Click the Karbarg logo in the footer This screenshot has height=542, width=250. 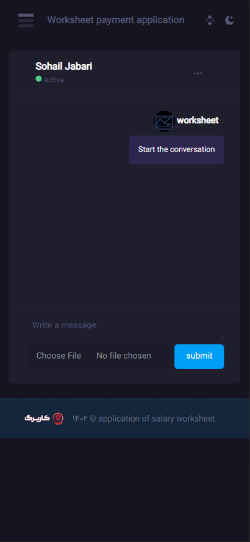[x=37, y=418]
